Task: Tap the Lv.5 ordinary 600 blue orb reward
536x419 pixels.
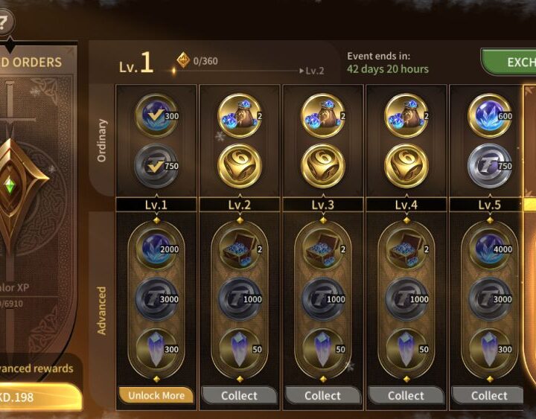Action: [490, 115]
